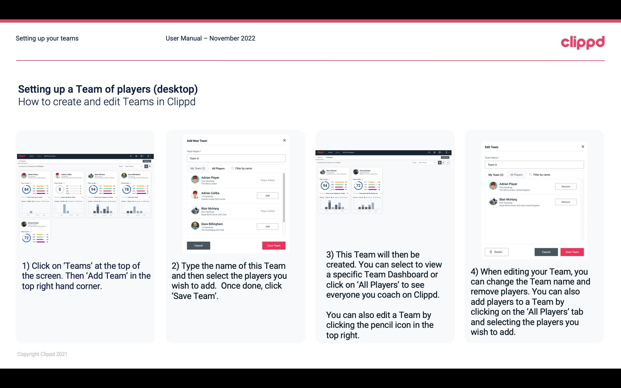Click Add button next to Adrian Coliba
This screenshot has height=388, width=621.
point(267,195)
